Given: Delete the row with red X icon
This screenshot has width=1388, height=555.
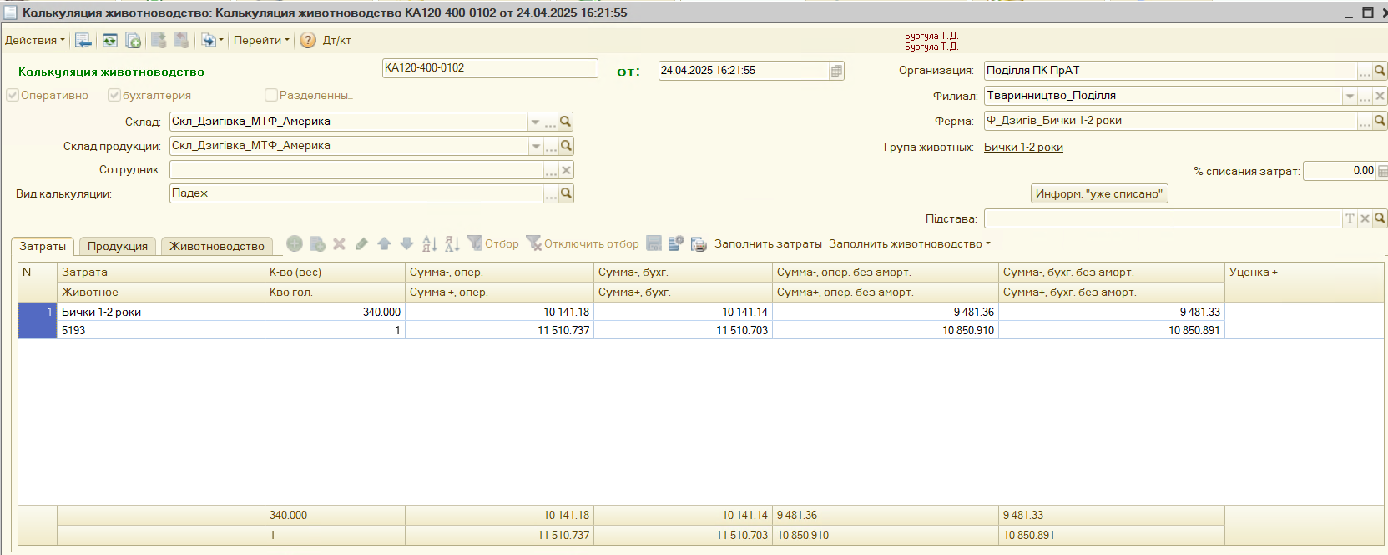Looking at the screenshot, I should (x=339, y=243).
